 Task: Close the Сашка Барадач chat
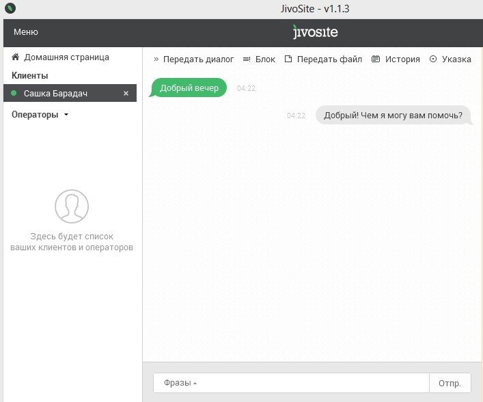[126, 93]
